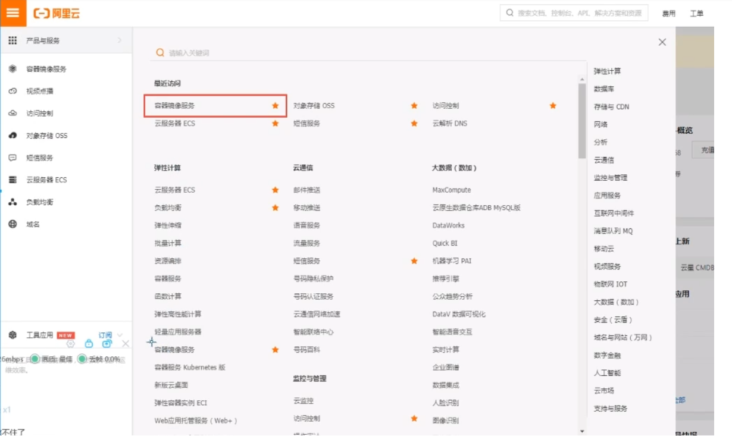The width and height of the screenshot is (732, 436).
Task: Dismiss overlay toolbar with its X icon
Action: (126, 344)
